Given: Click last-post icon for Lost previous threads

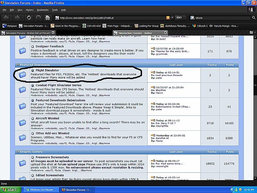Looking at the screenshot, I should pos(153,72).
